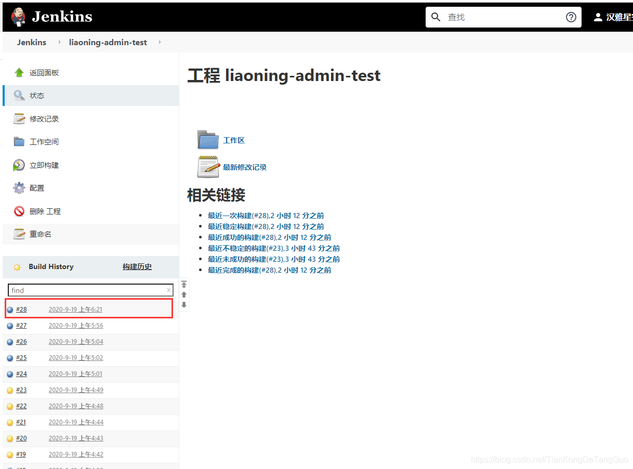Open the 配置 sidebar item
633x469 pixels.
pos(37,188)
